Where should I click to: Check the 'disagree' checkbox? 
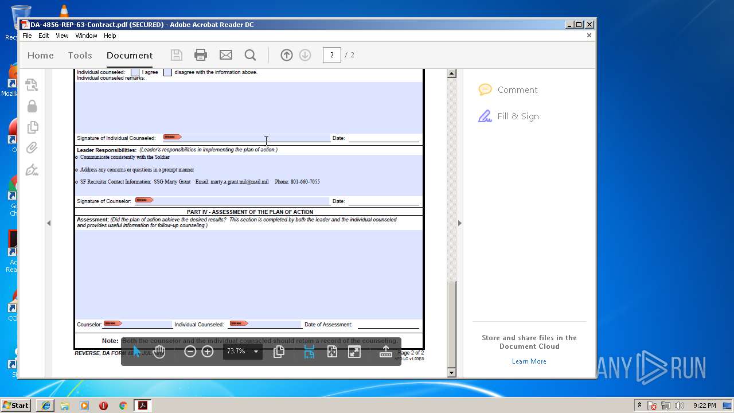click(x=167, y=72)
